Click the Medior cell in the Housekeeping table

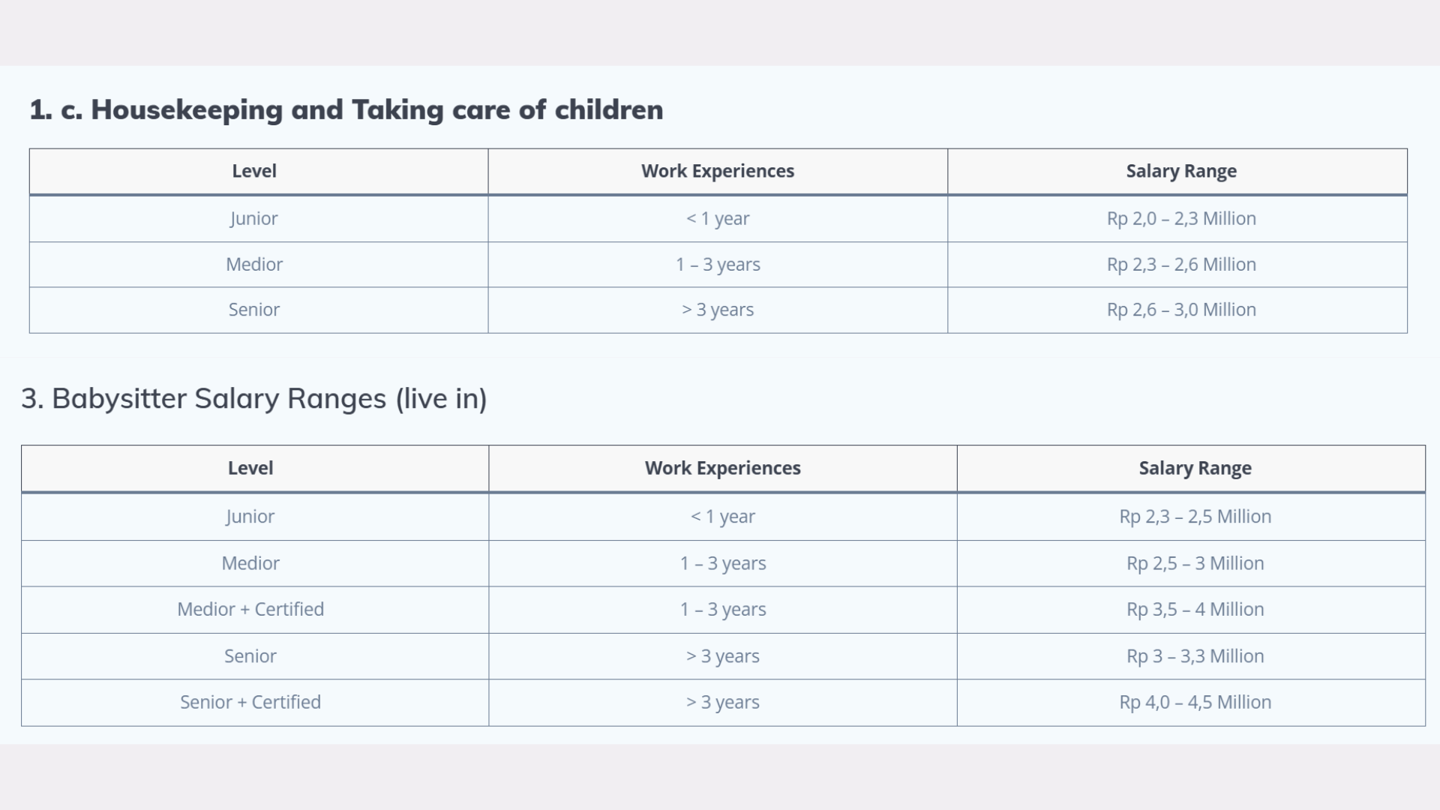[254, 264]
